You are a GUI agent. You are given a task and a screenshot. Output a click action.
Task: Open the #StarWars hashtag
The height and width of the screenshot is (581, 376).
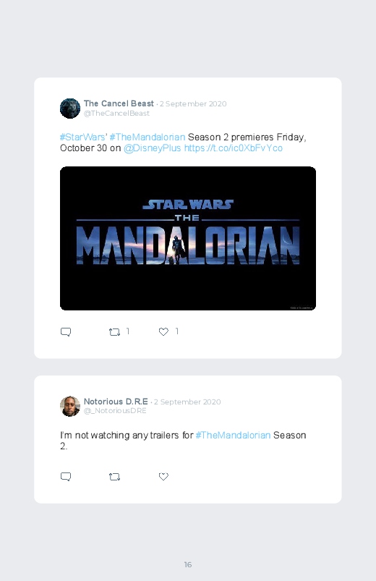pos(82,137)
